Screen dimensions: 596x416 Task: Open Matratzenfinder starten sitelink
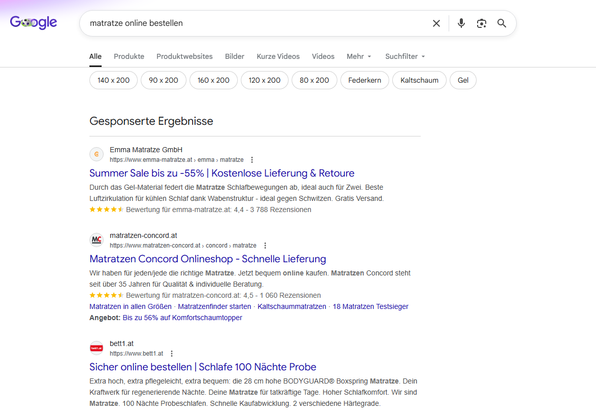[x=214, y=307]
